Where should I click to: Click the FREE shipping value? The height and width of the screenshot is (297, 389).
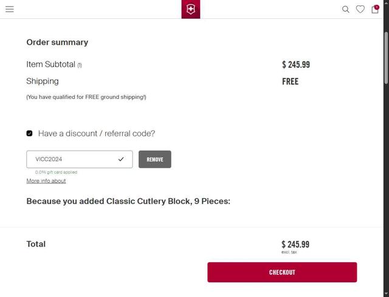290,81
